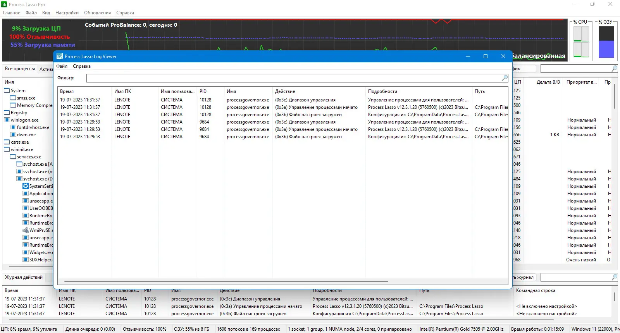Open the Файл menu in Log Viewer
620x333 pixels.
point(62,66)
